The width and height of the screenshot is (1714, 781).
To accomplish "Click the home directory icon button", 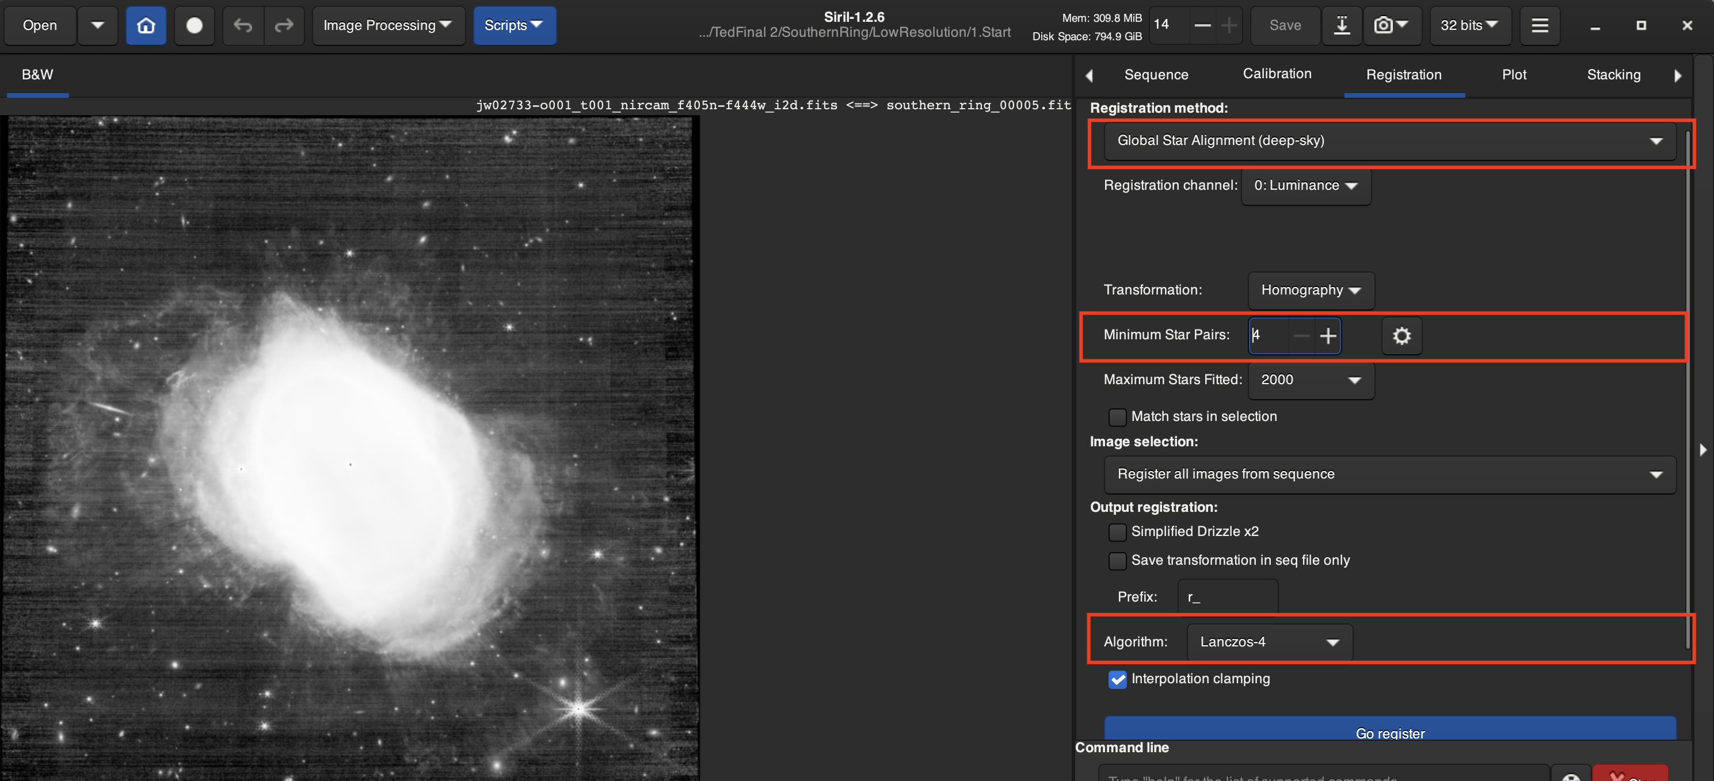I will (x=146, y=25).
